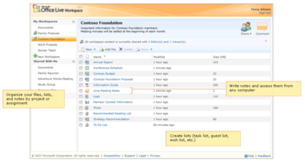Click the Logo image file icon
Viewport: 305px width, 163px height.
click(x=87, y=96)
